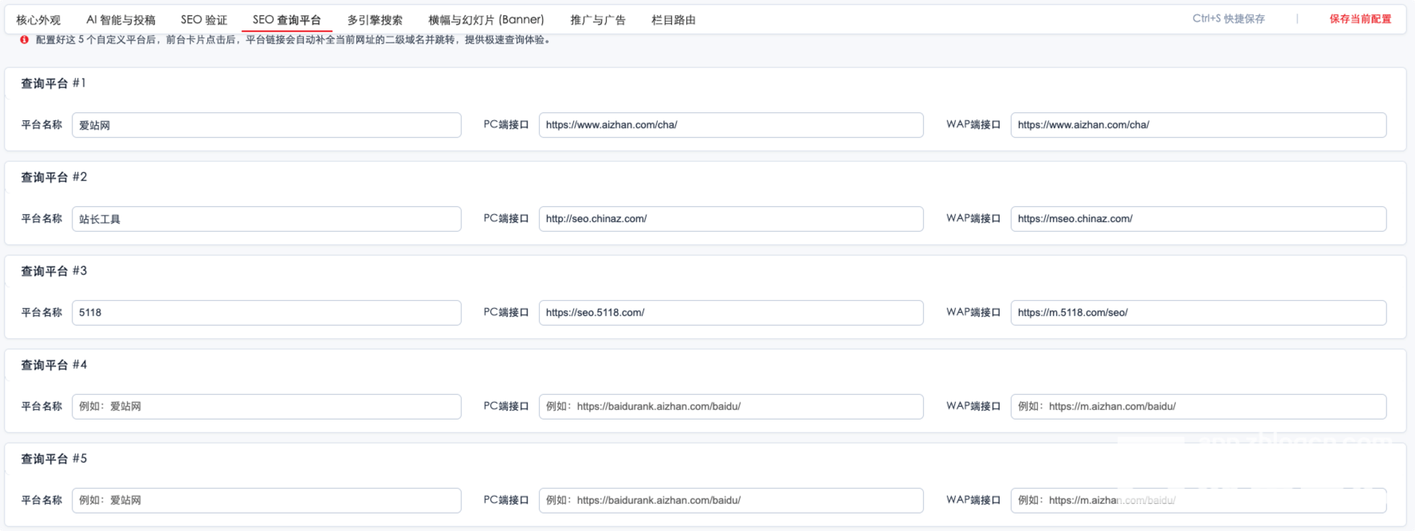Edit PC端接口 field with seo.chinaz.com
1415x531 pixels.
[731, 219]
